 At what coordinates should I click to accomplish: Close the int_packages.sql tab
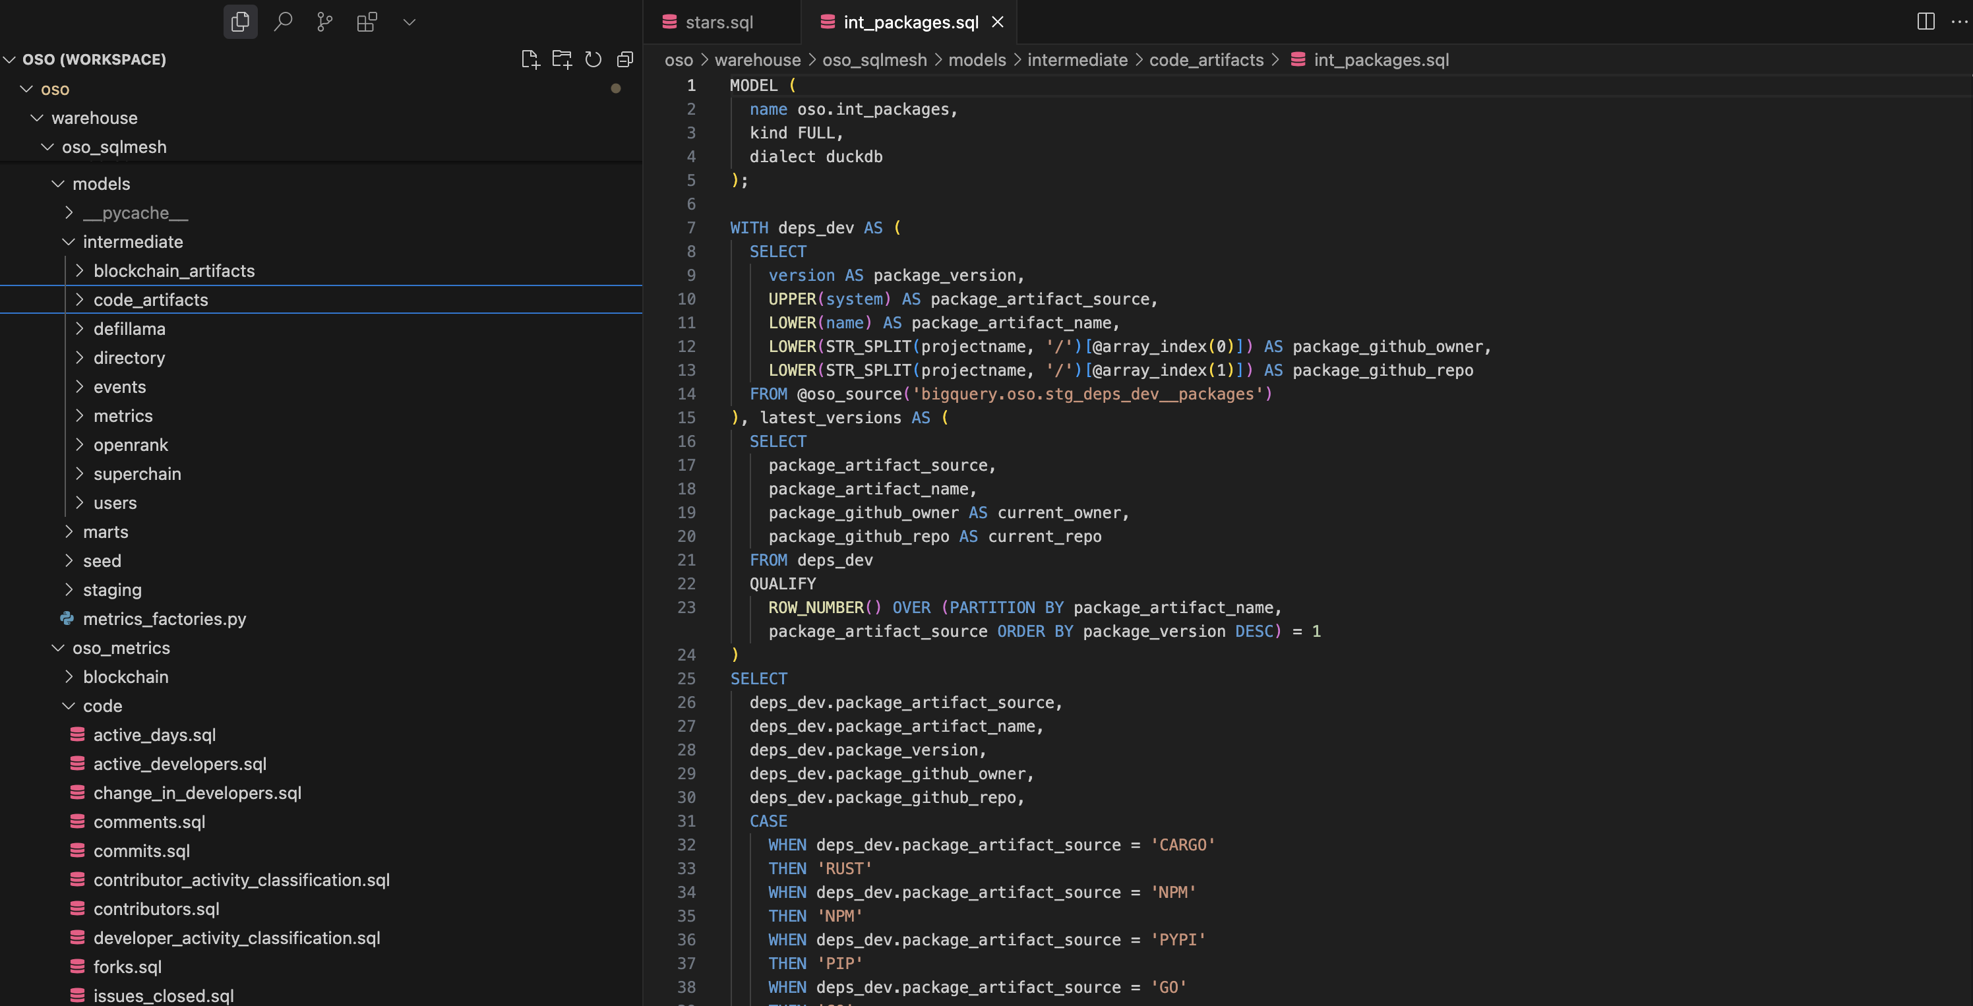[x=997, y=22]
